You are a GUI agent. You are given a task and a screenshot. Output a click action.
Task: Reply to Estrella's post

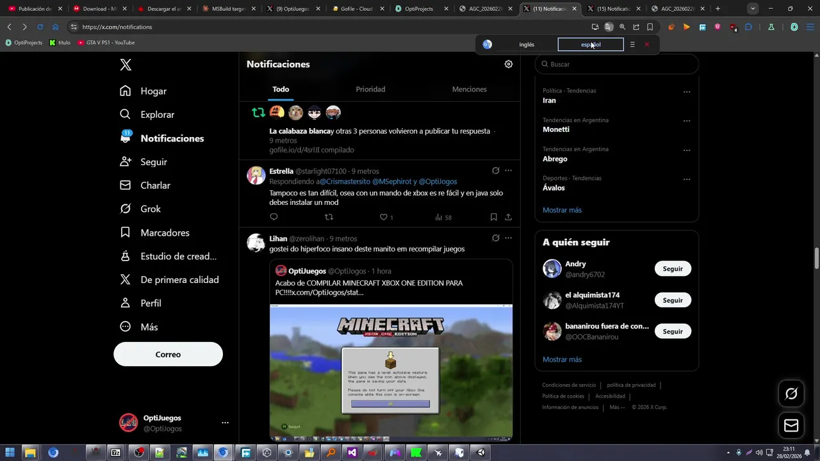pyautogui.click(x=274, y=217)
